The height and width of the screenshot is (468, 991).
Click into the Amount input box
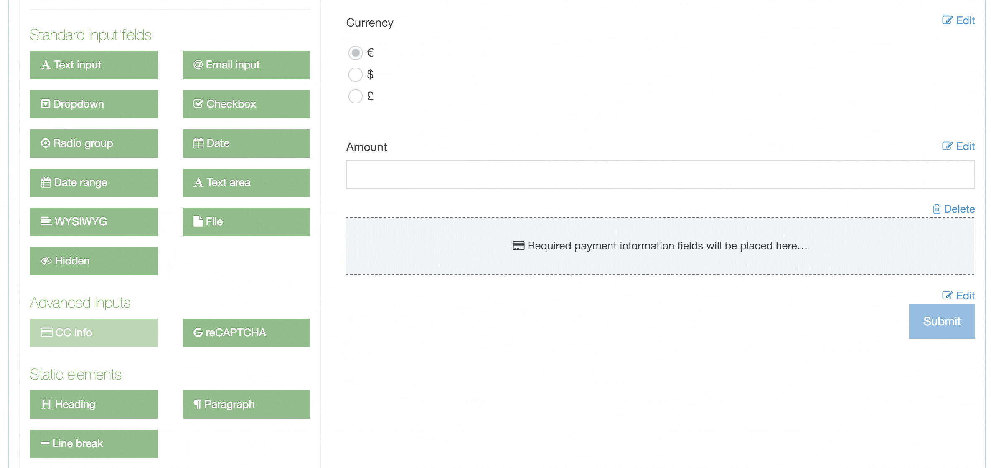[x=660, y=174]
